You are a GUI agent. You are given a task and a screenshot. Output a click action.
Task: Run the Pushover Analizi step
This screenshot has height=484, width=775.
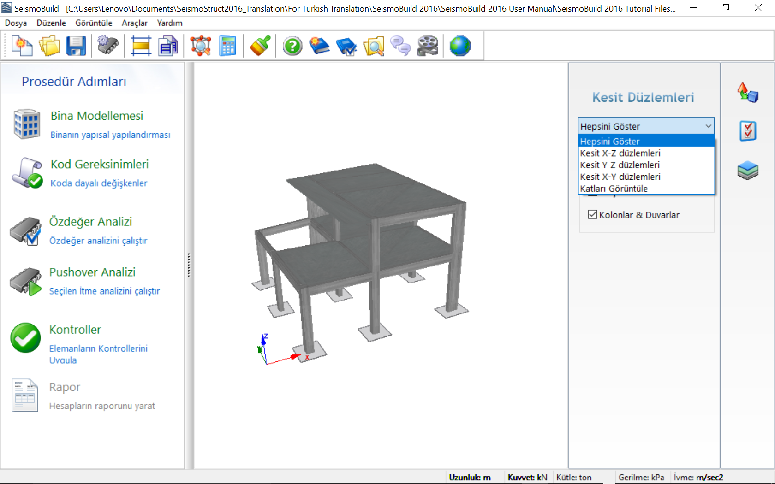pyautogui.click(x=92, y=272)
